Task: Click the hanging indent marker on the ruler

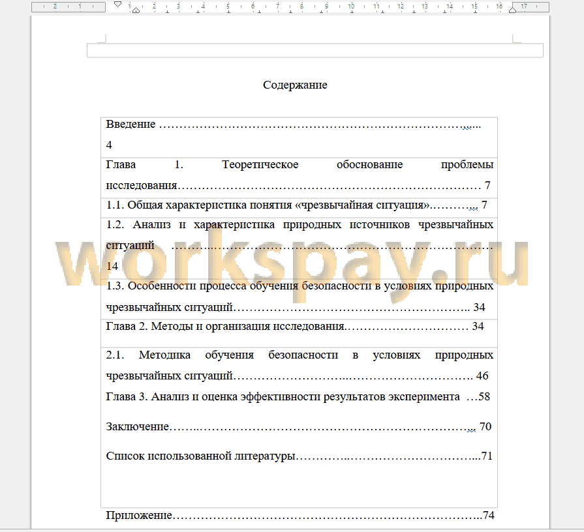Action: click(x=136, y=10)
